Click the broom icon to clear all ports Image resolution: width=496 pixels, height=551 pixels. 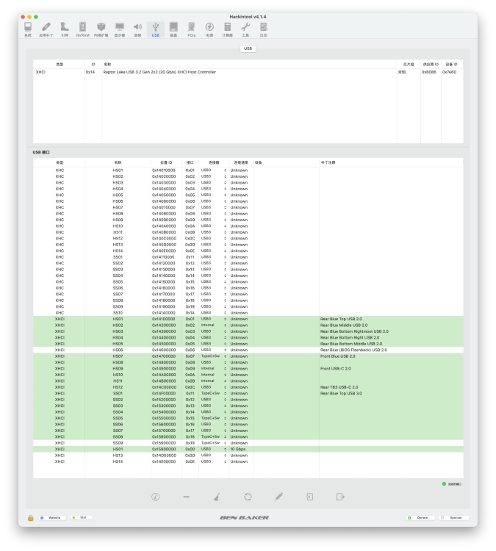[217, 497]
